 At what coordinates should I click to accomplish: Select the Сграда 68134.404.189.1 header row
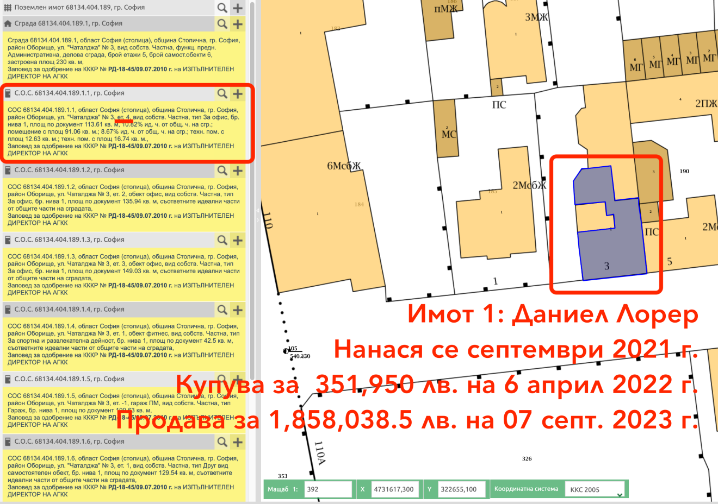coord(109,24)
